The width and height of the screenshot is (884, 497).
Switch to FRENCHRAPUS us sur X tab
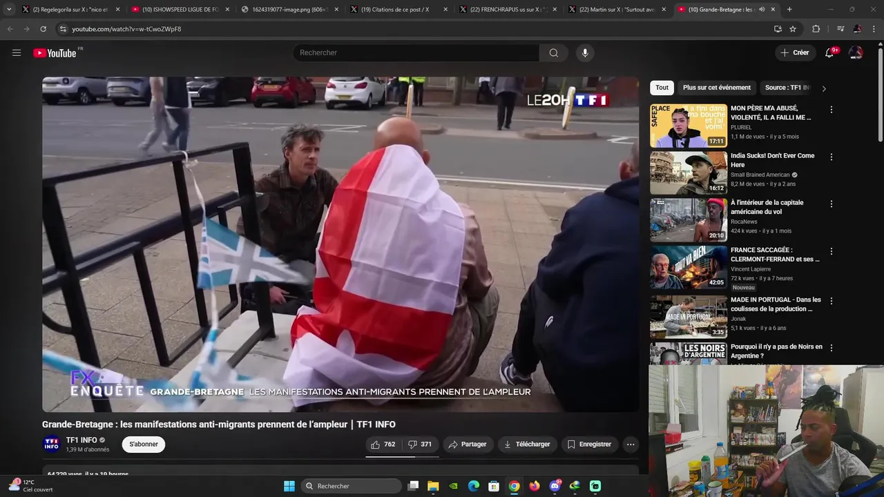pos(508,10)
